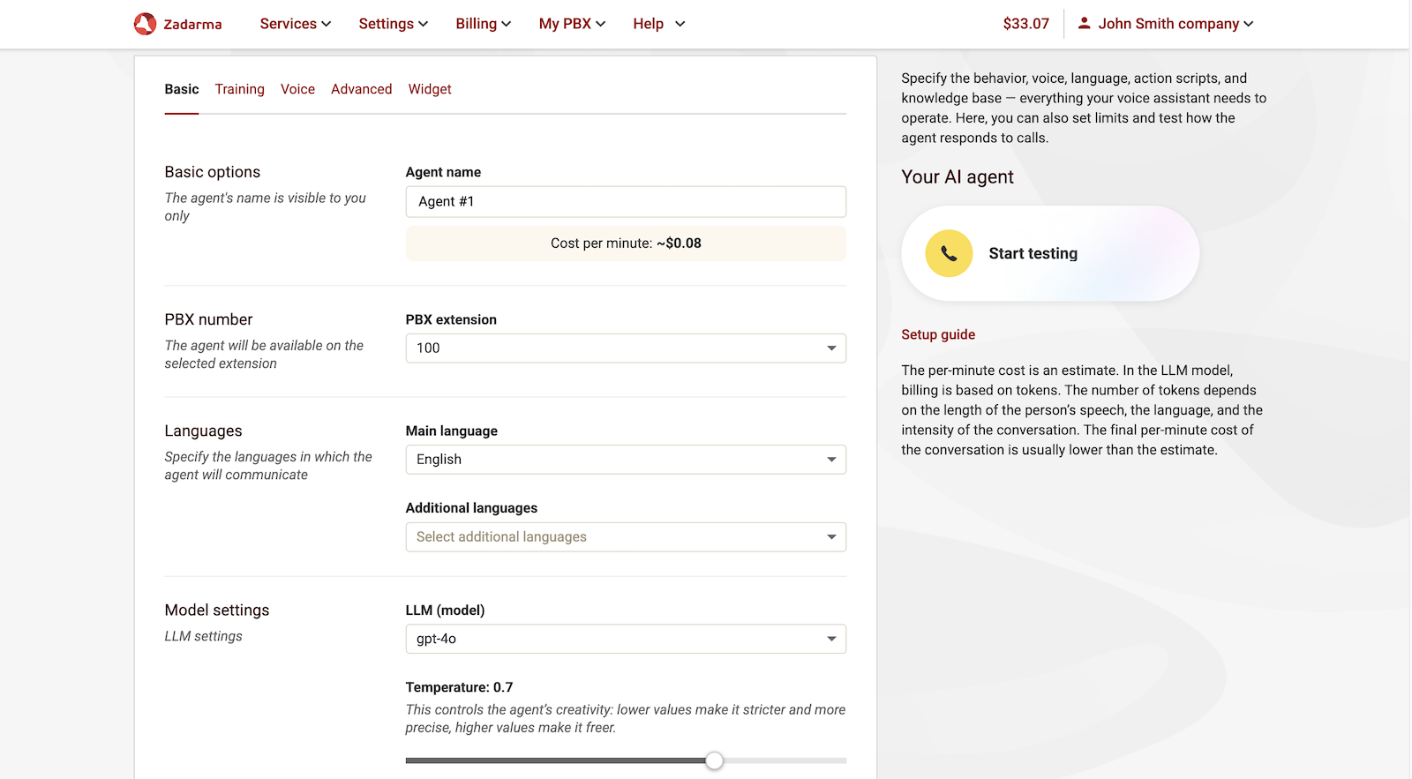Open the Billing menu
The width and height of the screenshot is (1412, 779).
click(x=484, y=24)
